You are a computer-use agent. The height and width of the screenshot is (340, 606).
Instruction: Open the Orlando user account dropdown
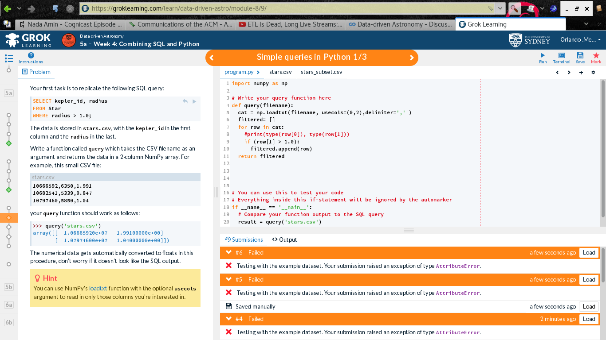pos(580,39)
